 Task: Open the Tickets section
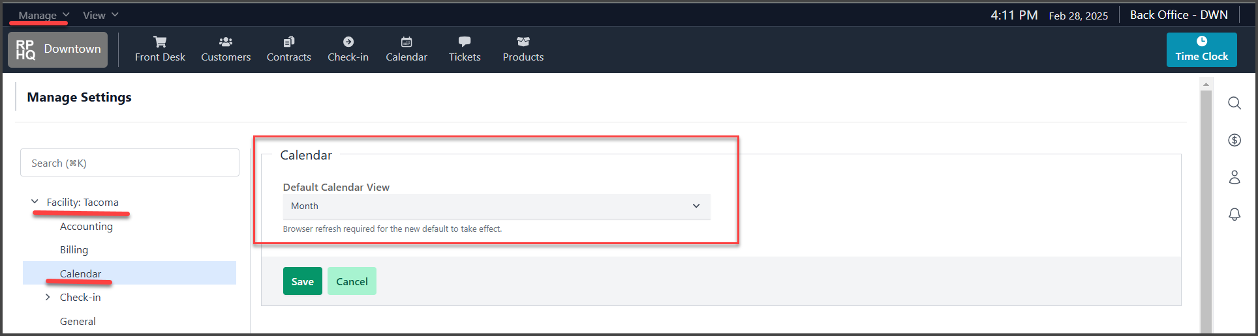(465, 49)
